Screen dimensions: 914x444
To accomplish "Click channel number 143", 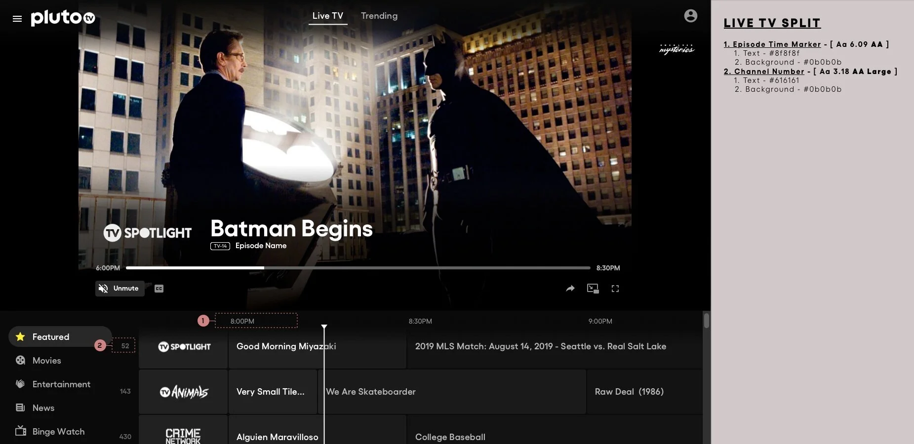I will click(x=125, y=391).
